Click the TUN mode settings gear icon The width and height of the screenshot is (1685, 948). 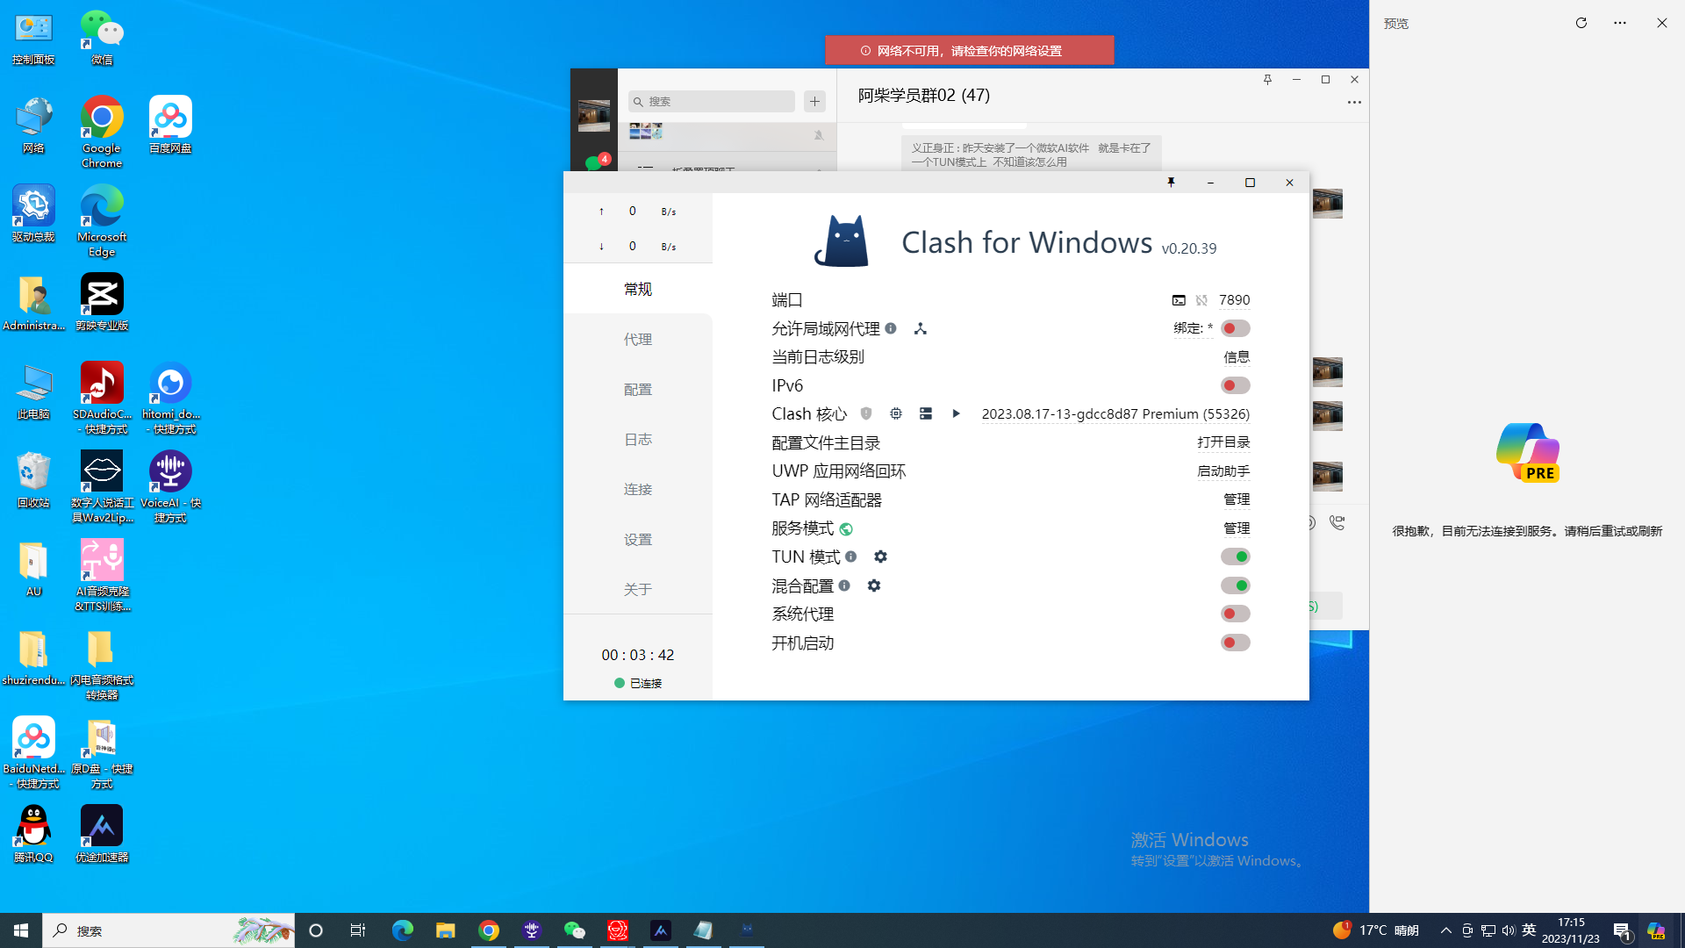click(x=880, y=557)
